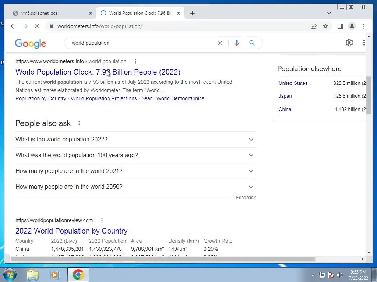This screenshot has height=282, width=377.
Task: Open the Population by Country sitelink
Action: coord(40,98)
